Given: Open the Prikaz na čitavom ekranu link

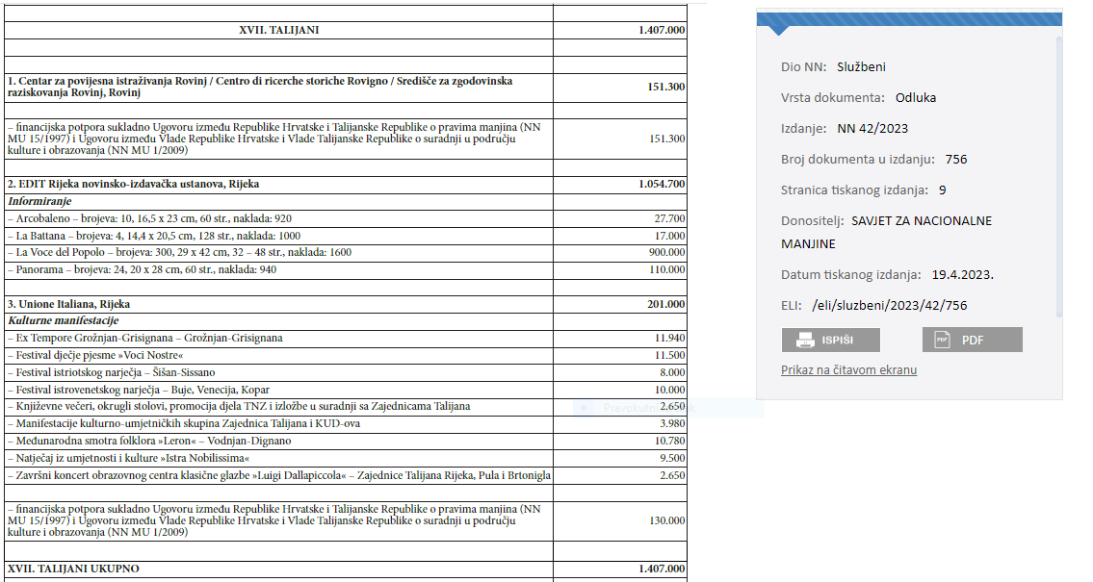Looking at the screenshot, I should pos(848,370).
